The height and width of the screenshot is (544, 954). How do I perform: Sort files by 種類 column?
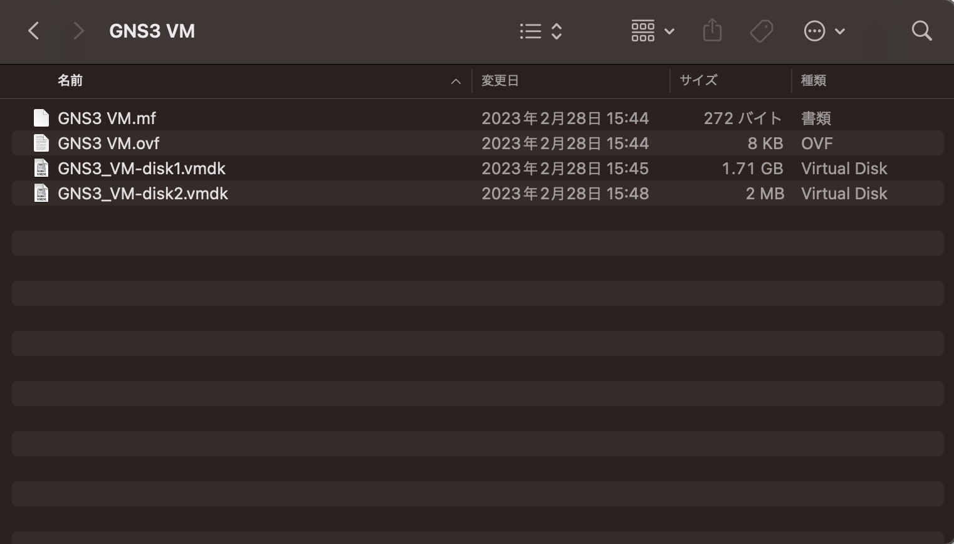click(x=813, y=80)
